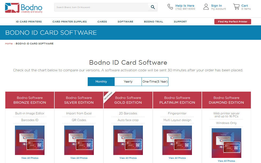Open the Cards navigation dropdown

(x=102, y=22)
